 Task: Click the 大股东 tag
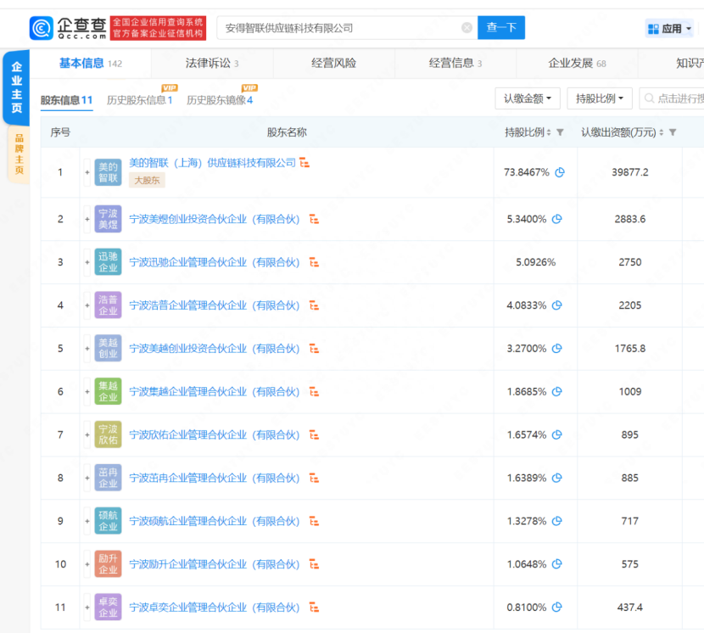click(x=147, y=180)
